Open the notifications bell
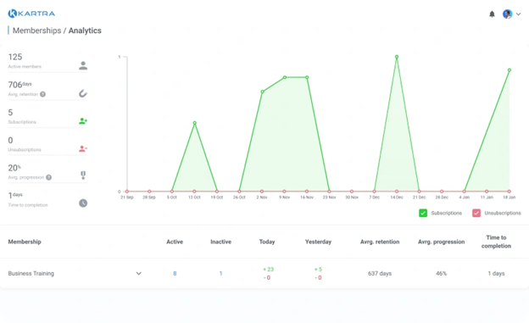The image size is (529, 323). point(492,14)
